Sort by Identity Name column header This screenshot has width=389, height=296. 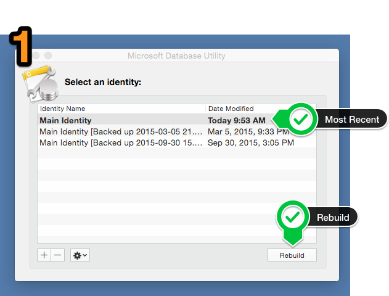pos(121,109)
